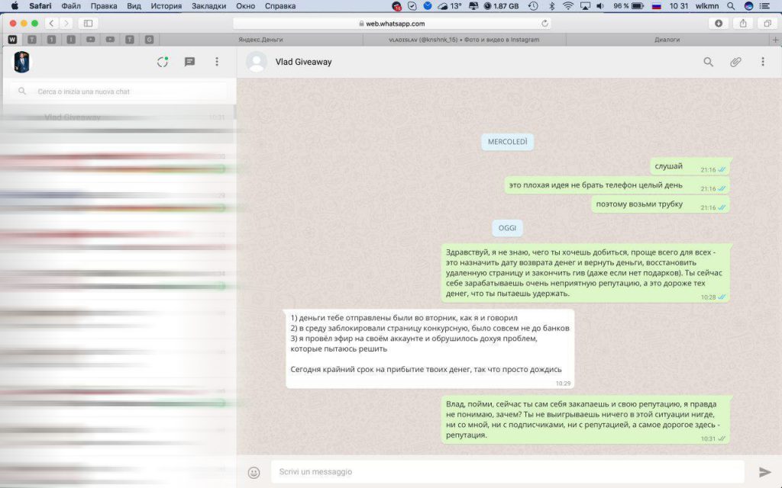
Task: Focus the chat search box in sidebar
Action: click(x=122, y=91)
